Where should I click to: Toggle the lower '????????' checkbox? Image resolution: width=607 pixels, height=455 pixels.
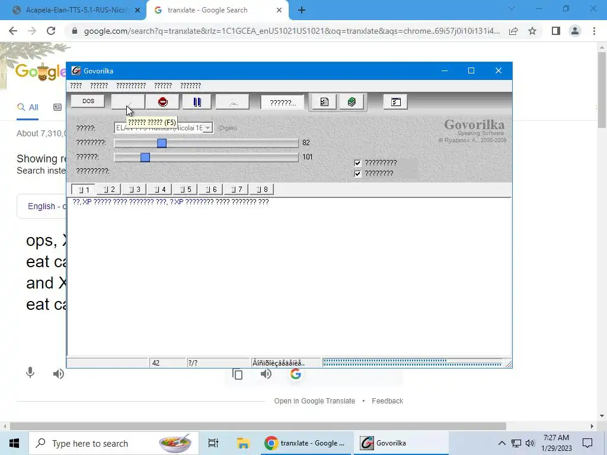[357, 174]
